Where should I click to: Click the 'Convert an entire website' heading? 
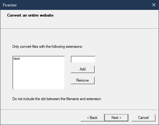point(30,15)
